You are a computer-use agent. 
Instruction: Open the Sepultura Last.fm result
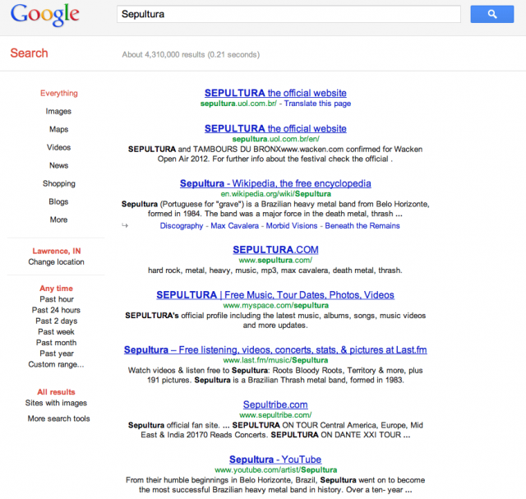(x=275, y=349)
